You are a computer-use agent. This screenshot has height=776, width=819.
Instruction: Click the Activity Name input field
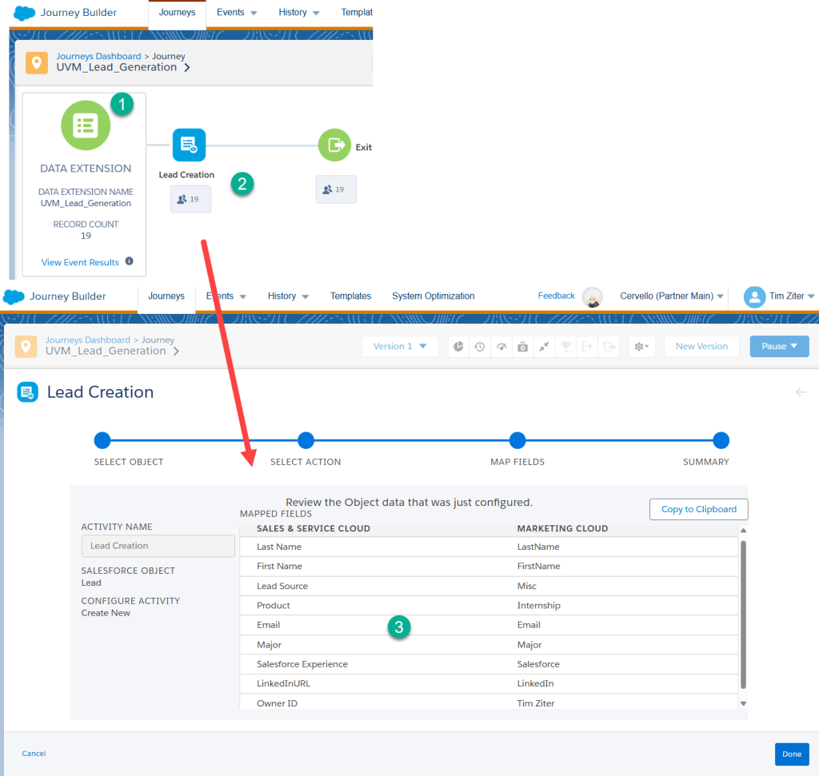point(158,546)
